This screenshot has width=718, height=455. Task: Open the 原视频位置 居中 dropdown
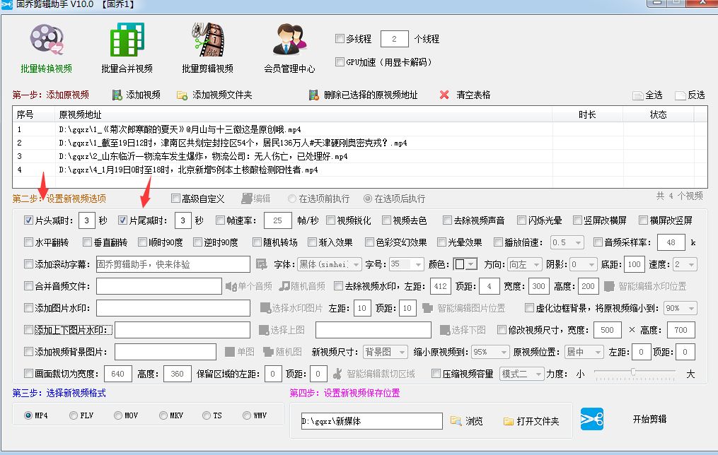pyautogui.click(x=584, y=352)
